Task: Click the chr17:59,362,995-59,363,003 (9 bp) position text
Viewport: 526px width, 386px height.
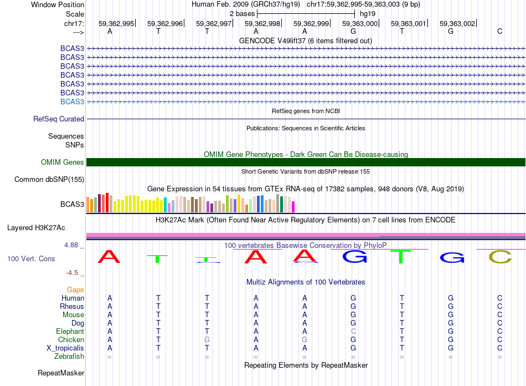Action: (x=363, y=4)
